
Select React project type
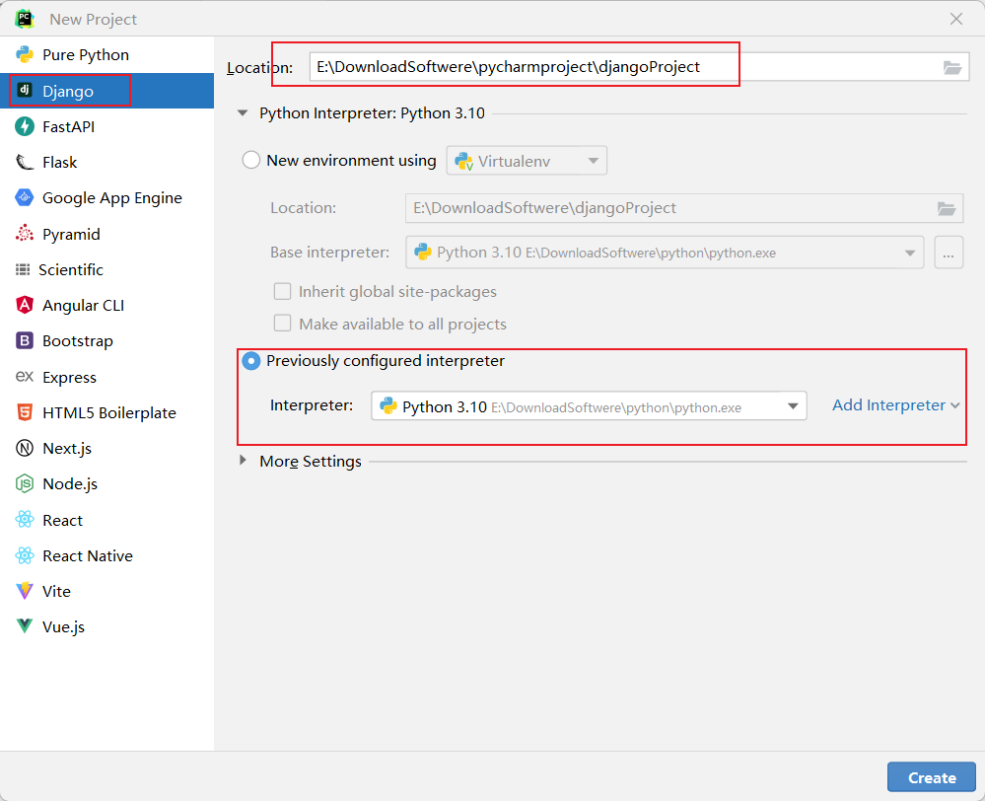(106, 520)
